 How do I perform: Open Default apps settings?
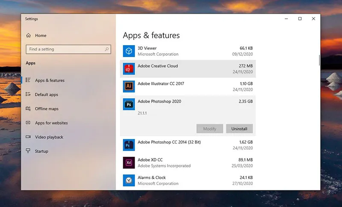(46, 95)
